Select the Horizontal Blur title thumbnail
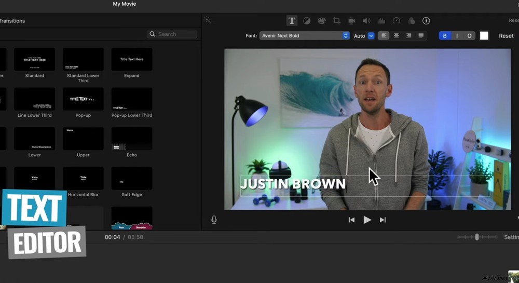The image size is (519, 283). 83,179
